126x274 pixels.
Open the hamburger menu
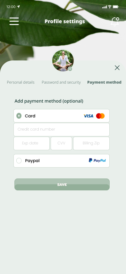(14, 21)
